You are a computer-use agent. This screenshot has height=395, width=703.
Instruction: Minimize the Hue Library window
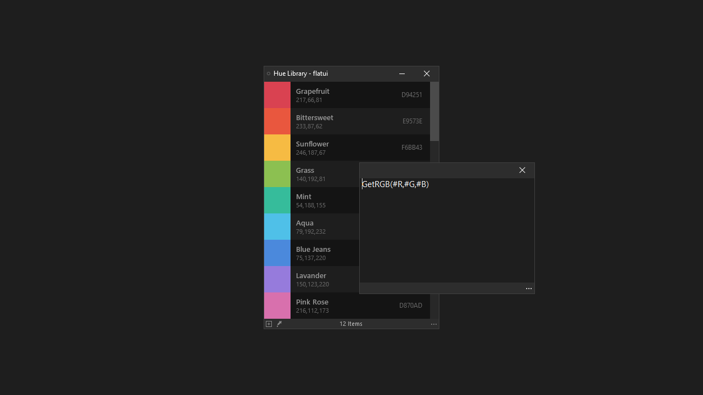pos(402,74)
